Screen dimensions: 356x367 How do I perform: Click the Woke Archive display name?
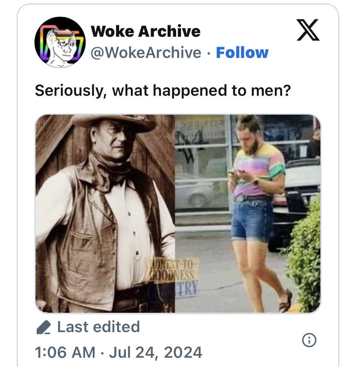click(x=145, y=31)
